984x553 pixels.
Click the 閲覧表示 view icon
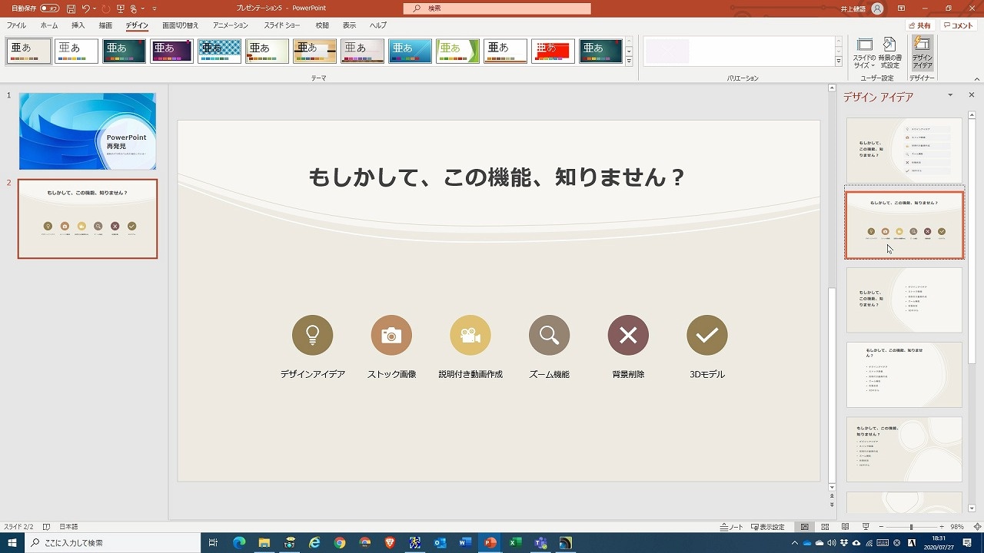pos(845,527)
